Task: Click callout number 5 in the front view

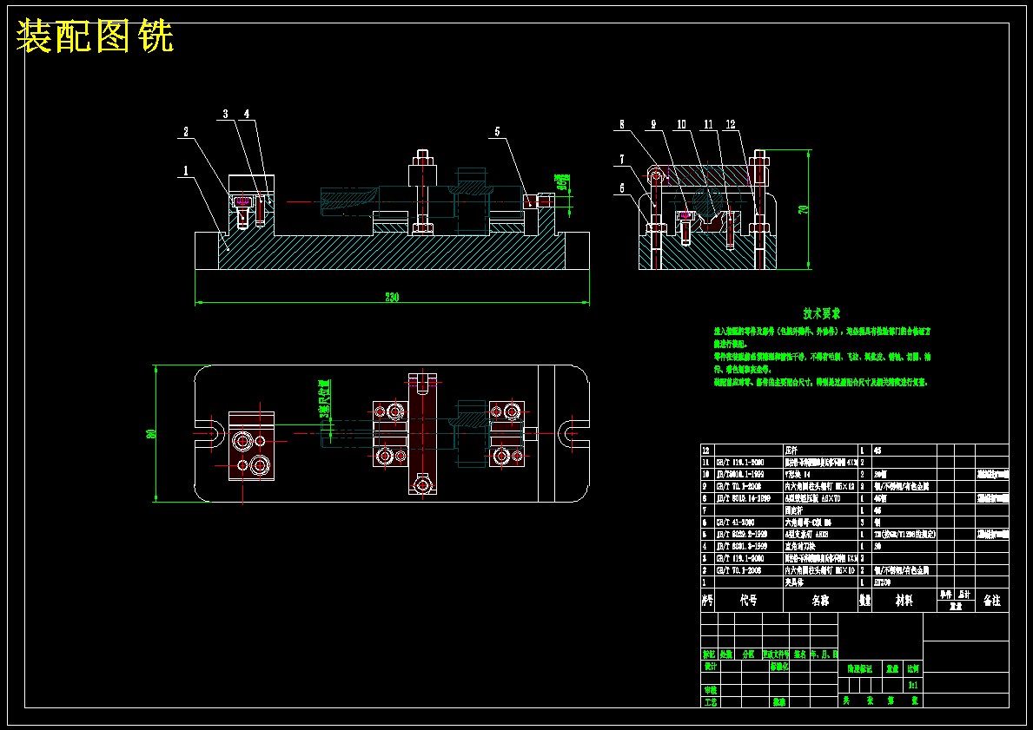Action: pos(498,132)
